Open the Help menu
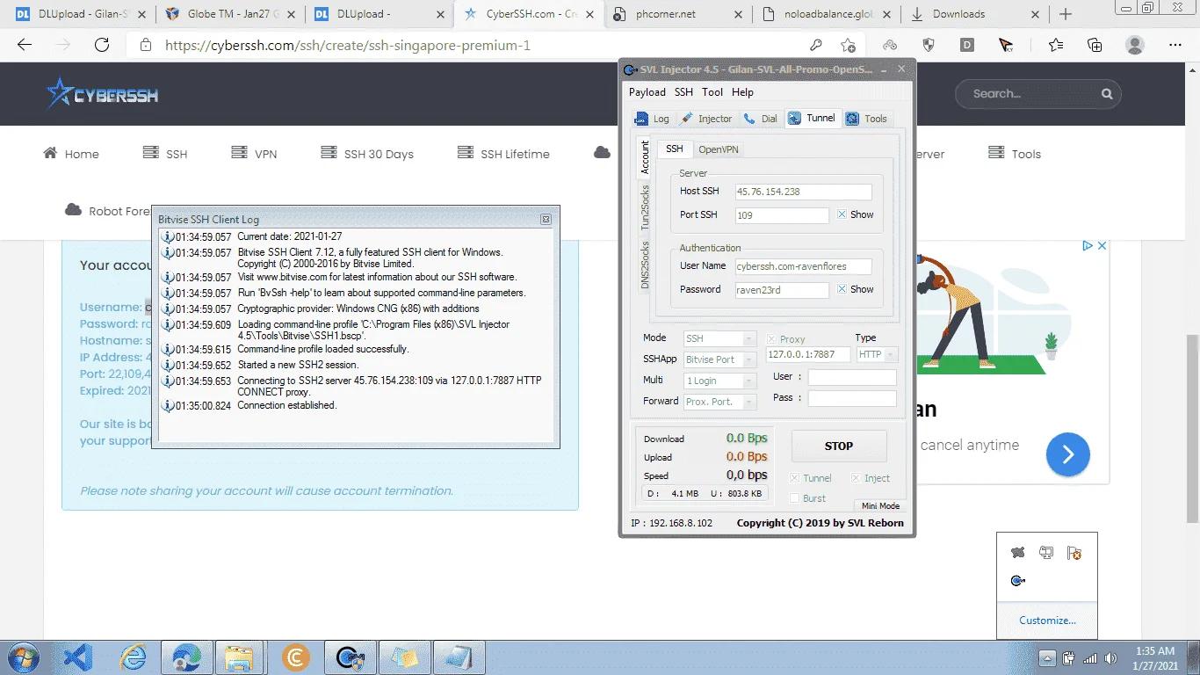Screen dimensions: 1200x675 (742, 92)
